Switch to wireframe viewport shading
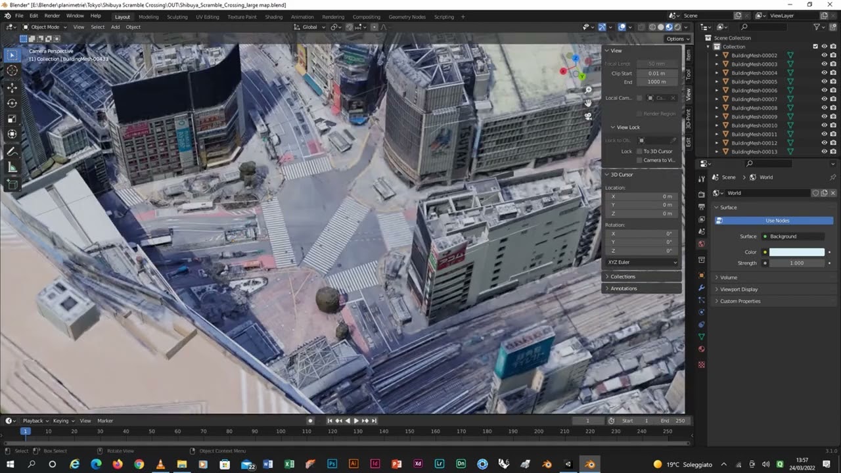This screenshot has height=473, width=841. click(652, 27)
